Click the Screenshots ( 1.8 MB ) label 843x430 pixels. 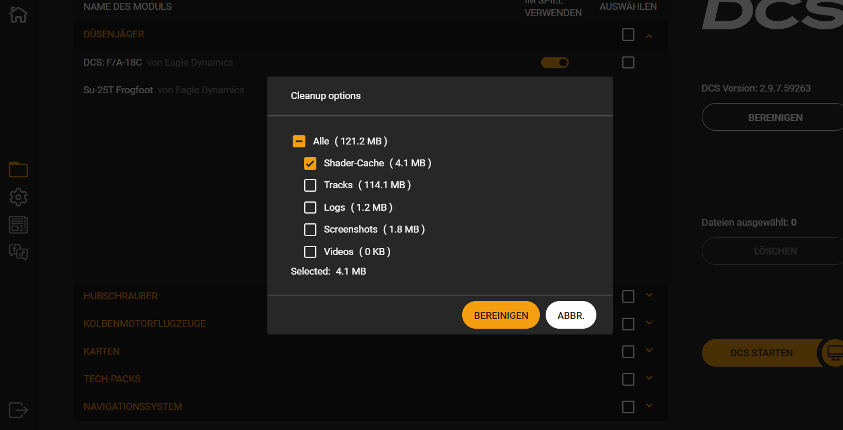pyautogui.click(x=374, y=230)
